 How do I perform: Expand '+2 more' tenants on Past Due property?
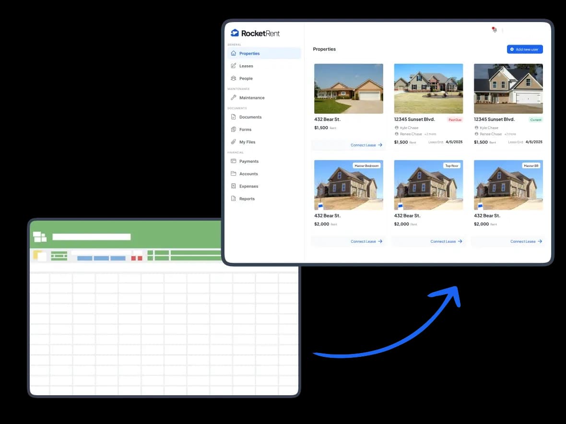coord(429,134)
